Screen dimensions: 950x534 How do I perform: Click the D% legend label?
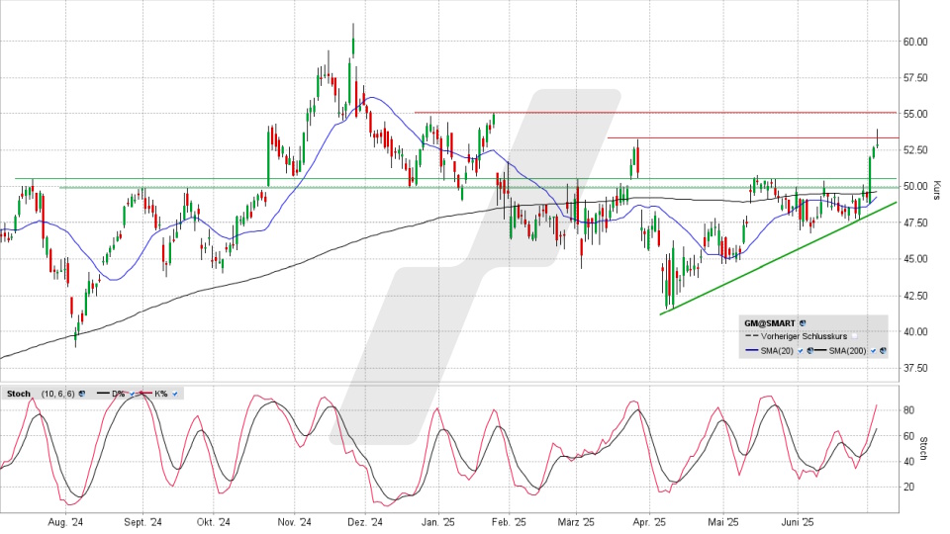(x=119, y=394)
